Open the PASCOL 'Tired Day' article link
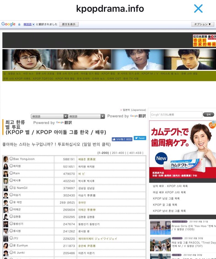The width and height of the screenshot is (216, 259). tap(194, 244)
